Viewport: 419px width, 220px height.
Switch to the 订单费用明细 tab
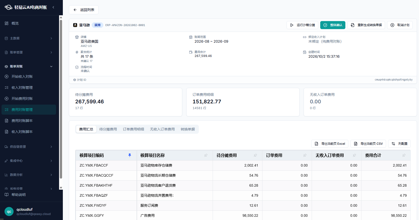133,129
